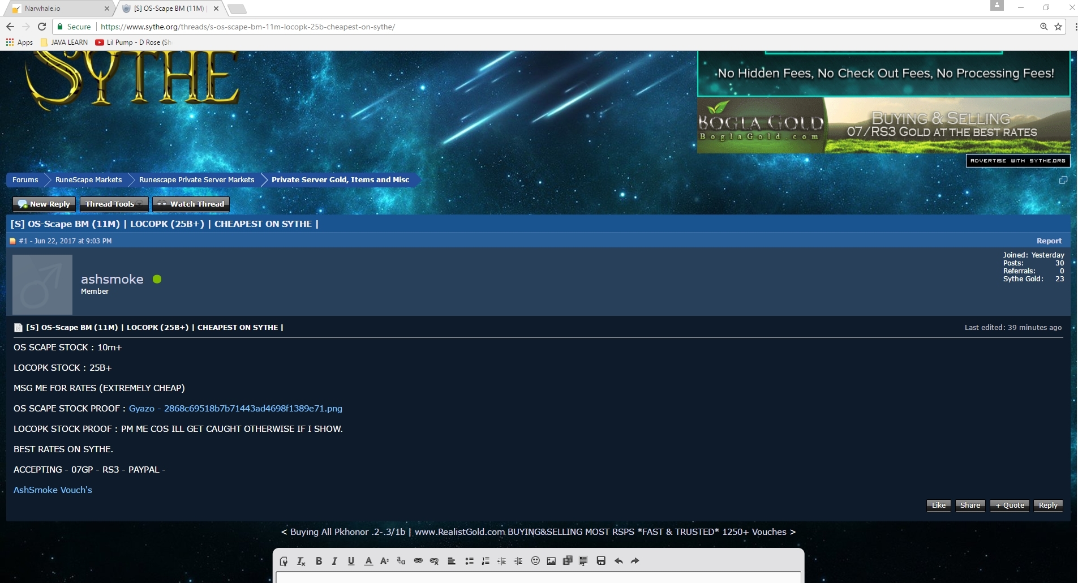Report the first post
1078x583 pixels.
click(x=1049, y=241)
